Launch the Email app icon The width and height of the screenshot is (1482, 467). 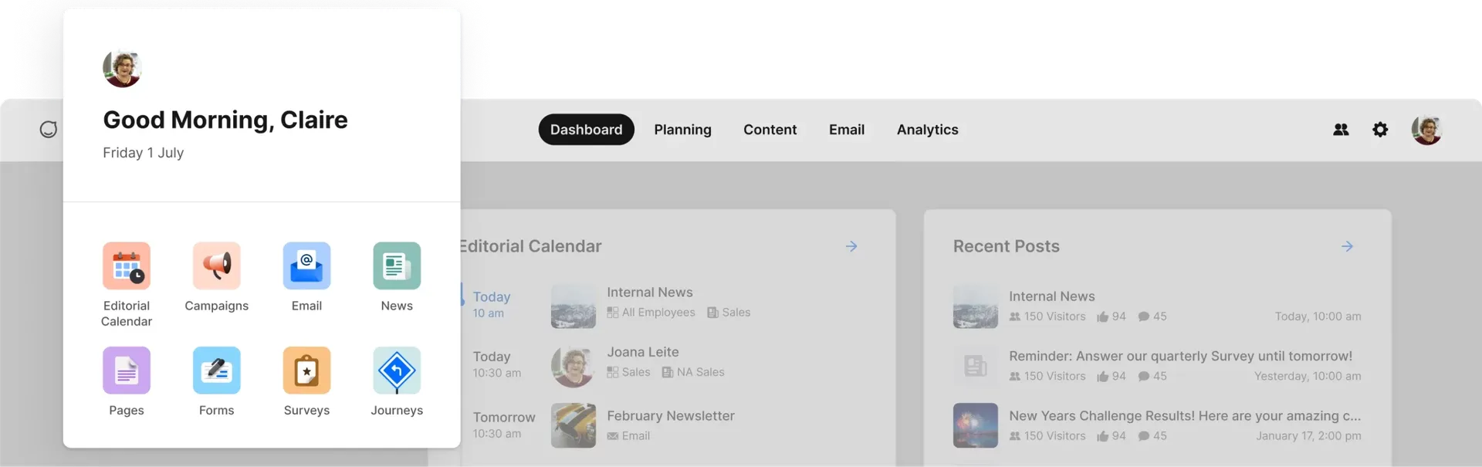coord(306,266)
